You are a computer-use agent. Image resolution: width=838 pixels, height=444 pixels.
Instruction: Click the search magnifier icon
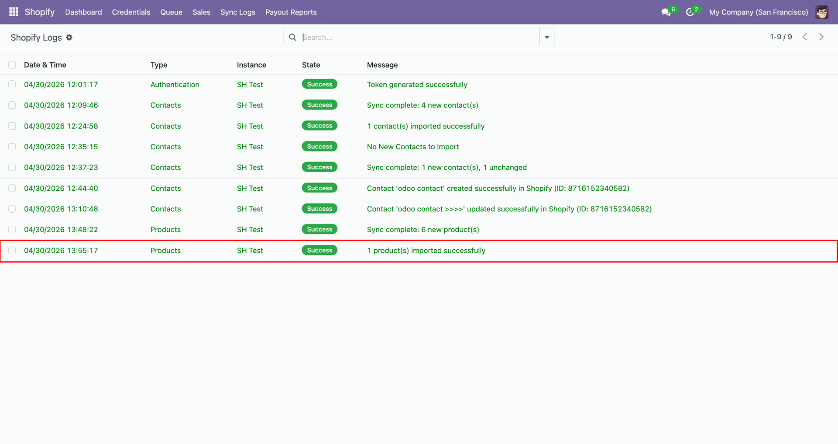coord(292,37)
